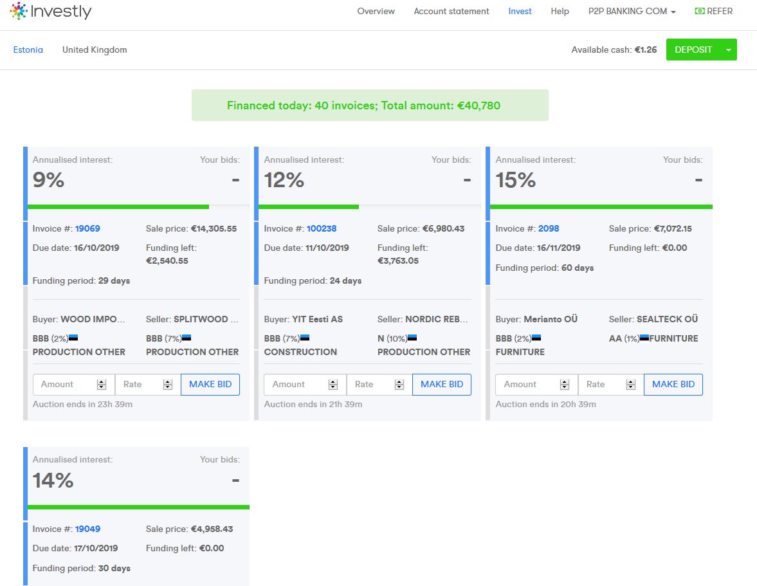
Task: Click the Estonian flag beside seller SPLITWOOD rating
Action: tap(187, 338)
